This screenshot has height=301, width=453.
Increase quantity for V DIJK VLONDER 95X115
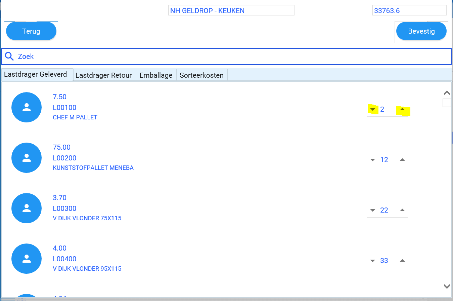[x=403, y=261]
